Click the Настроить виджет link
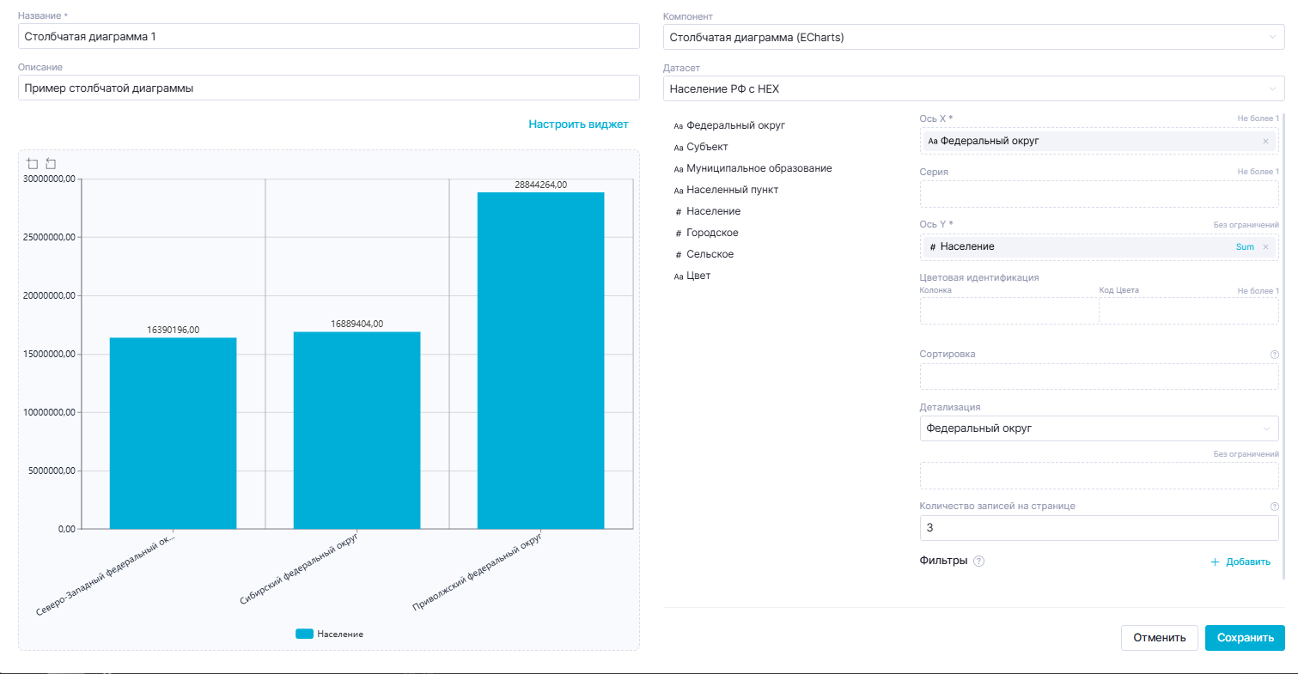Image resolution: width=1298 pixels, height=674 pixels. coord(578,124)
